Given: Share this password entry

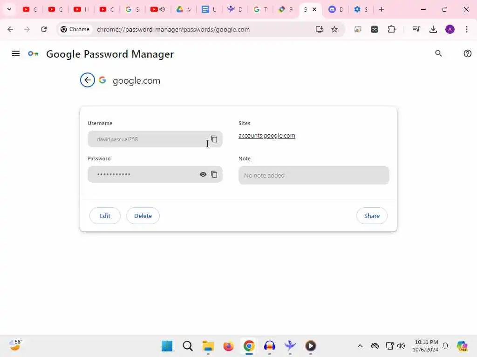Looking at the screenshot, I should (372, 216).
